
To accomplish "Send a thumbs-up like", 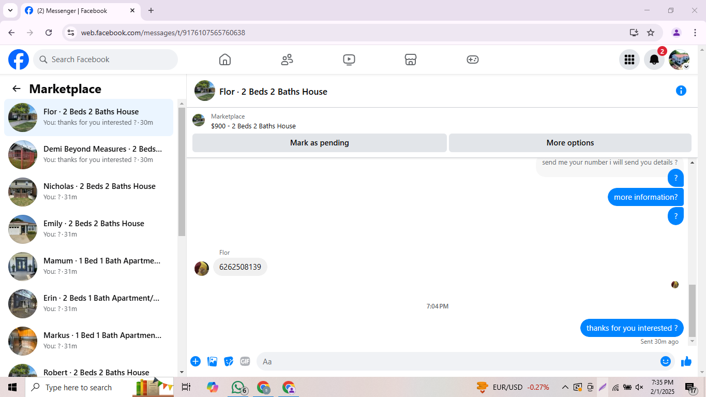I will tap(686, 361).
